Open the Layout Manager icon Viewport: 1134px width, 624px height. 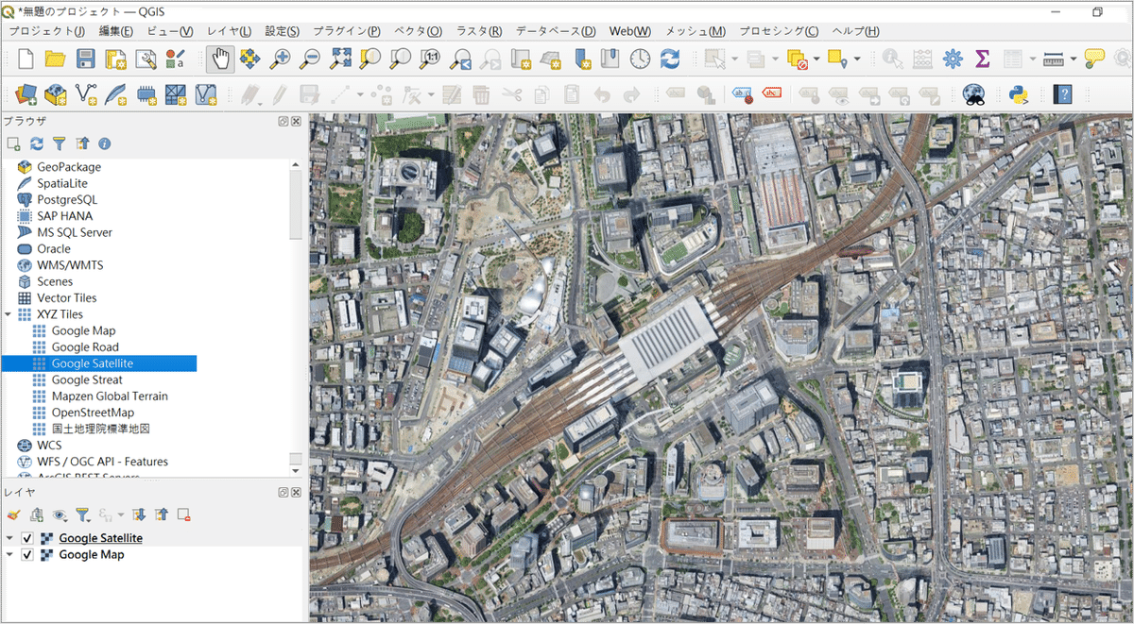click(x=146, y=59)
